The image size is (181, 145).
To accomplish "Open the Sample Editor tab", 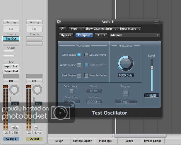I will 82,141.
